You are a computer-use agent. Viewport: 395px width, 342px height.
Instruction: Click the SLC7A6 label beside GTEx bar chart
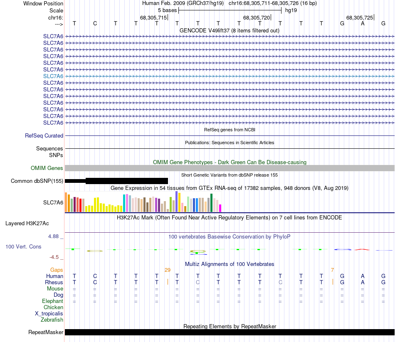[x=53, y=202]
